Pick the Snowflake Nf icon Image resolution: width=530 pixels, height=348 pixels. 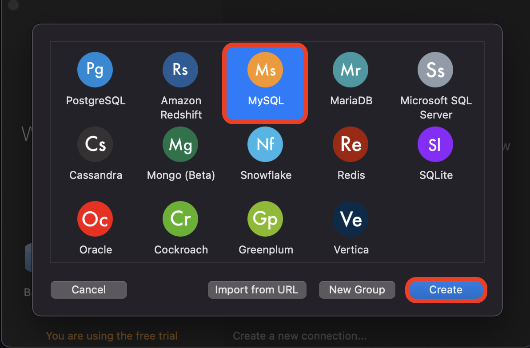coord(265,144)
